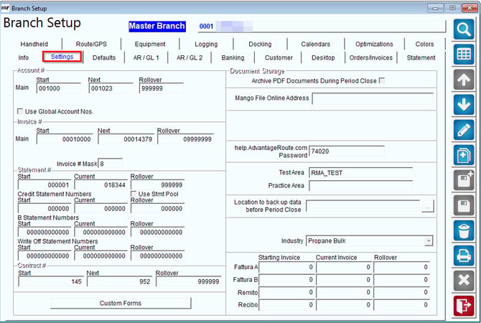Open the AR / GL 2 tab

[190, 57]
